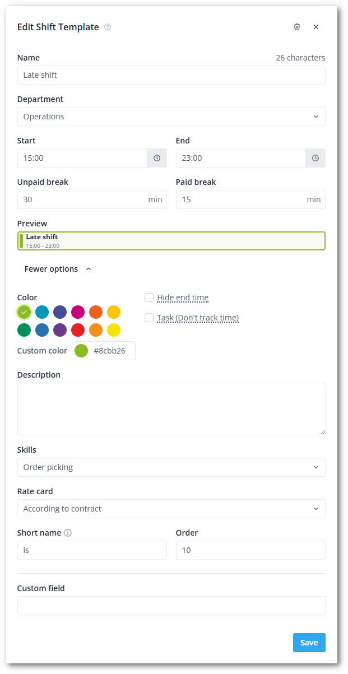Select the red color swatch
The height and width of the screenshot is (674, 348).
78,330
